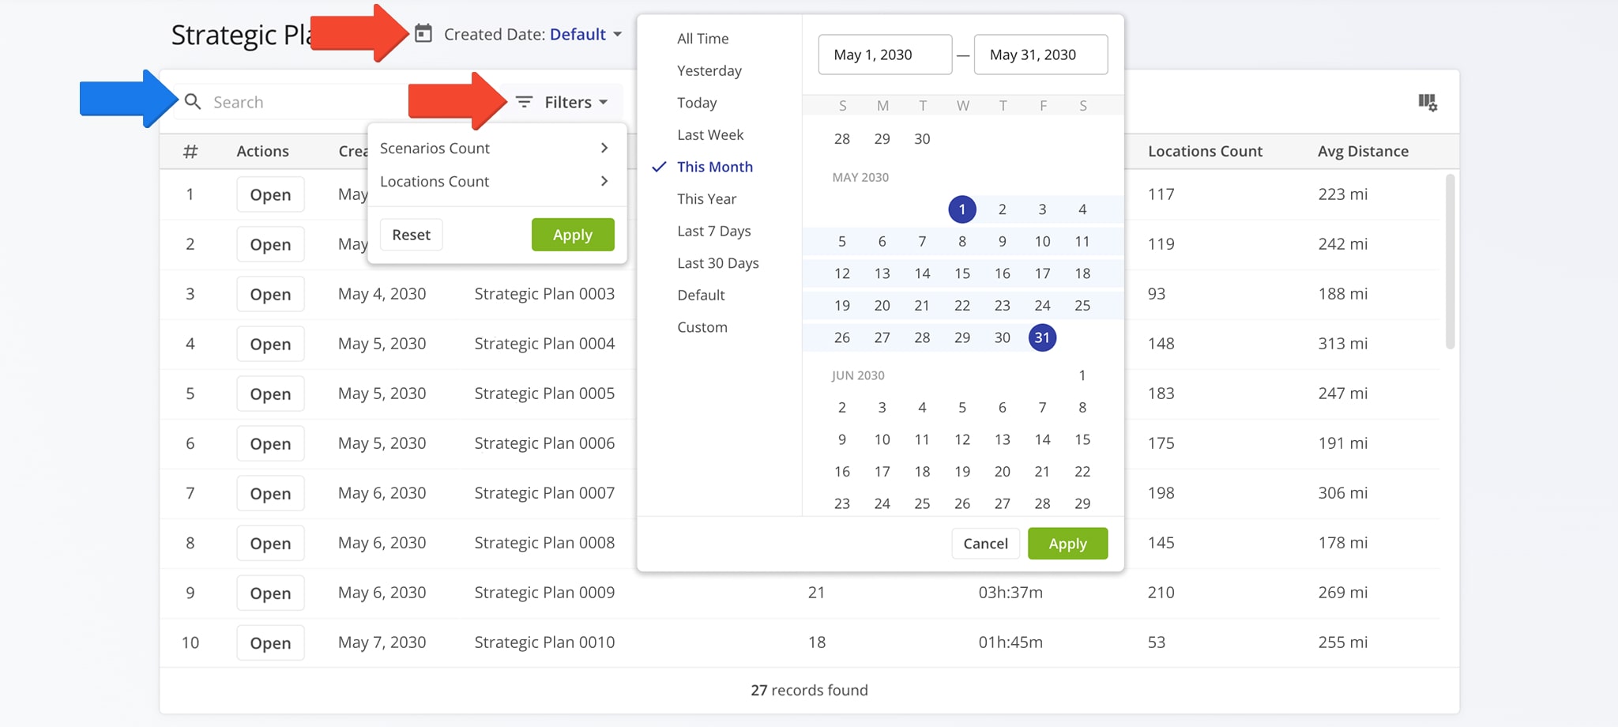Select May 22 in the calendar
1618x727 pixels.
(x=962, y=306)
